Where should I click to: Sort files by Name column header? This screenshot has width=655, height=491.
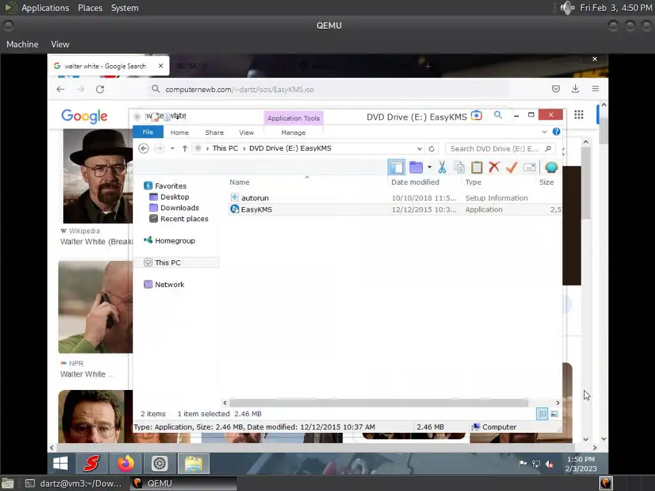pos(239,182)
